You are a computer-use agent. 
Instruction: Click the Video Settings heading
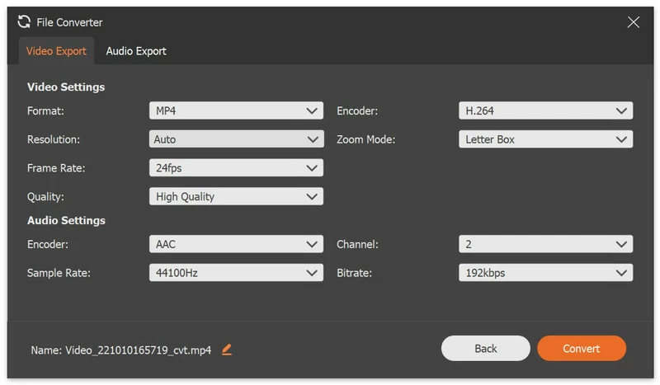[66, 87]
